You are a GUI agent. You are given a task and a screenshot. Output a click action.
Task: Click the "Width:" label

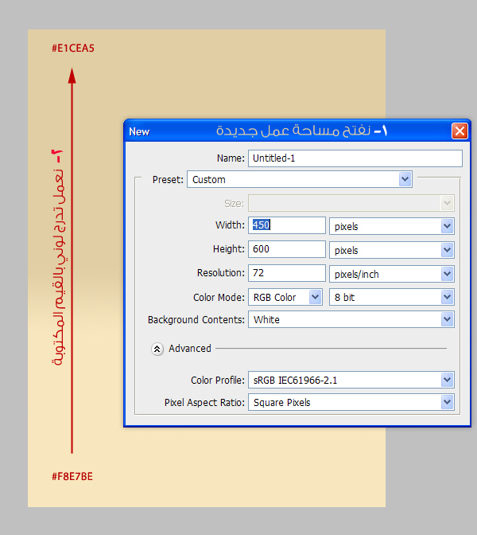[x=230, y=225]
